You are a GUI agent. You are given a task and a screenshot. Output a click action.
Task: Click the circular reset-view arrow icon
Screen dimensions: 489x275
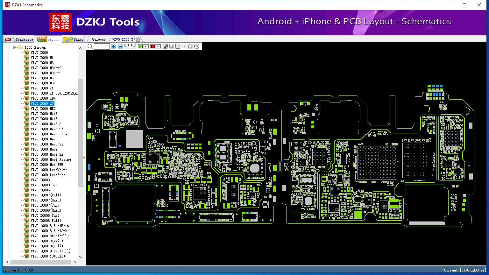(197, 46)
